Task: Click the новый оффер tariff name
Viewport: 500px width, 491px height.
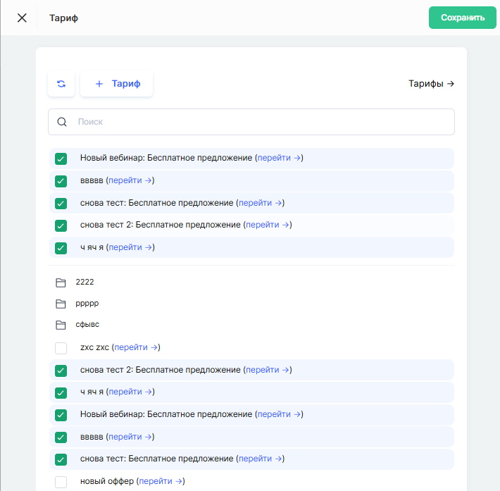Action: point(107,481)
